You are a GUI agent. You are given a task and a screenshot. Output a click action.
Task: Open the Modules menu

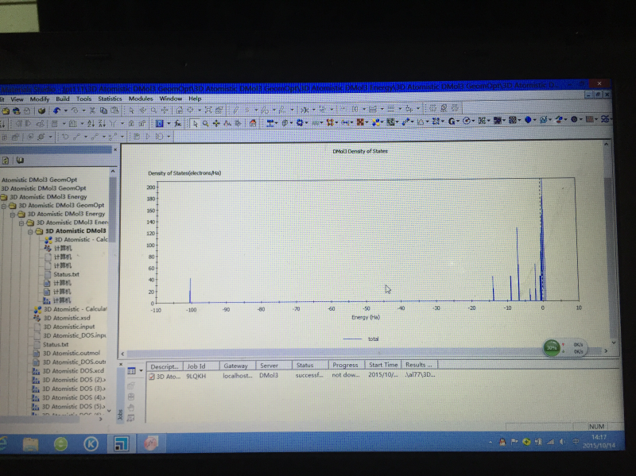pos(141,99)
